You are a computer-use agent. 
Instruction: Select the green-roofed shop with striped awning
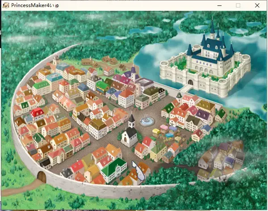coord(103,87)
